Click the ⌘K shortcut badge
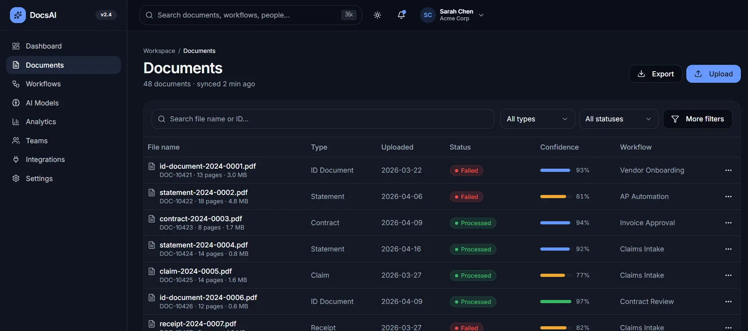This screenshot has height=331, width=748. pos(349,15)
